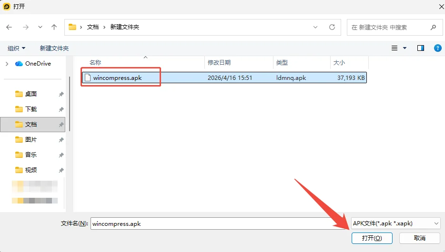Viewport: 445px width, 252px height.
Task: Click the 取消 button
Action: coord(419,238)
